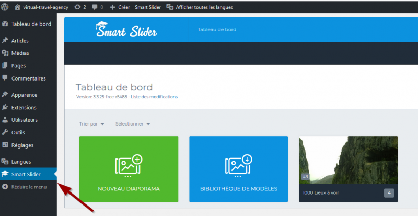Click the Réduire le menu arrow icon
Screen dimensions: 418x216
[x=5, y=187]
